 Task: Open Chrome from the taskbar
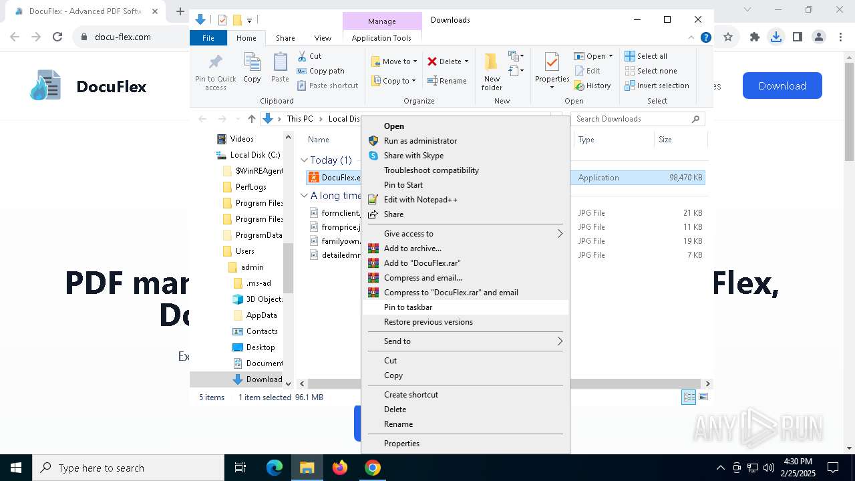[x=373, y=468]
